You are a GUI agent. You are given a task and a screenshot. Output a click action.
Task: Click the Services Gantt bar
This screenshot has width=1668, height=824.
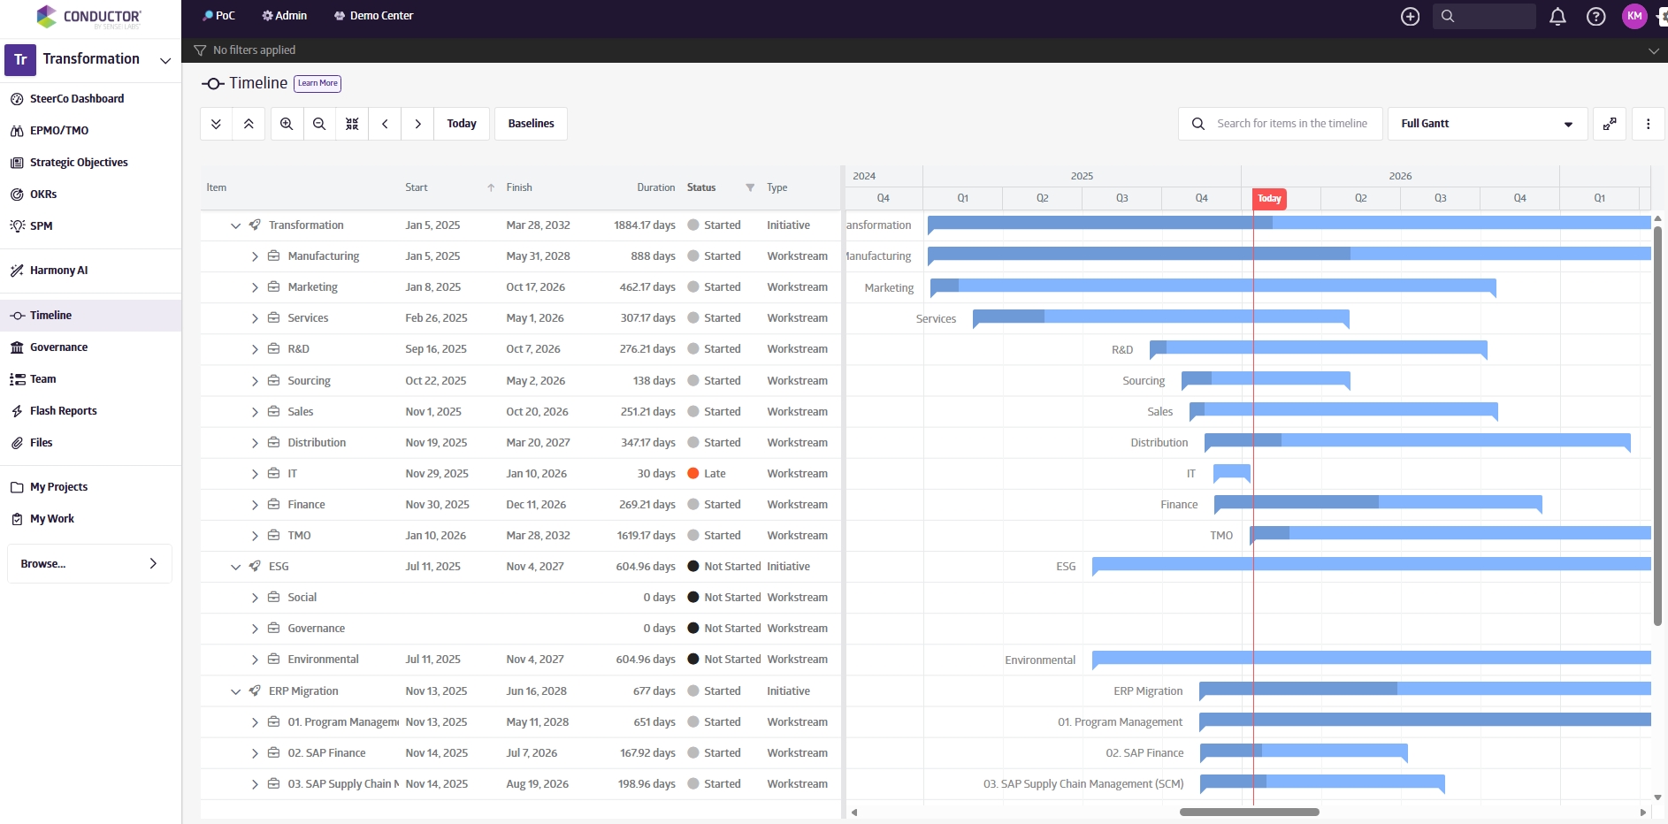1160,317
